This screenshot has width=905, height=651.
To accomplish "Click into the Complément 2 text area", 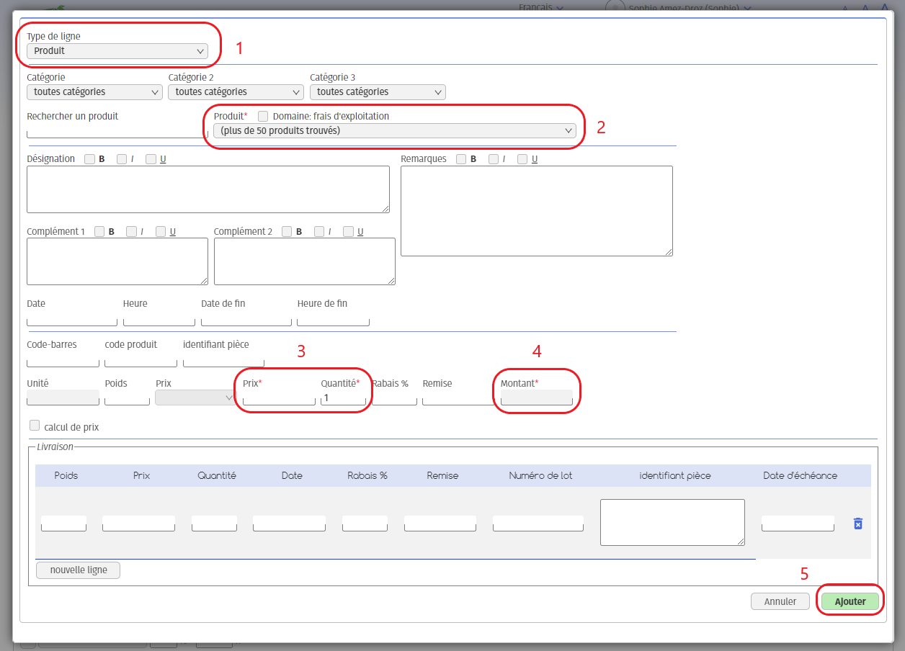I will [305, 261].
